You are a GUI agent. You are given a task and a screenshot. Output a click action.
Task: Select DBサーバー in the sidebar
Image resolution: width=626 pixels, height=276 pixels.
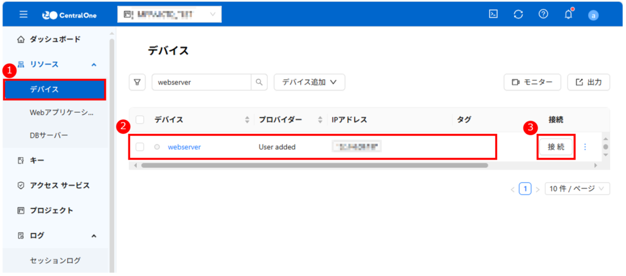pos(49,135)
